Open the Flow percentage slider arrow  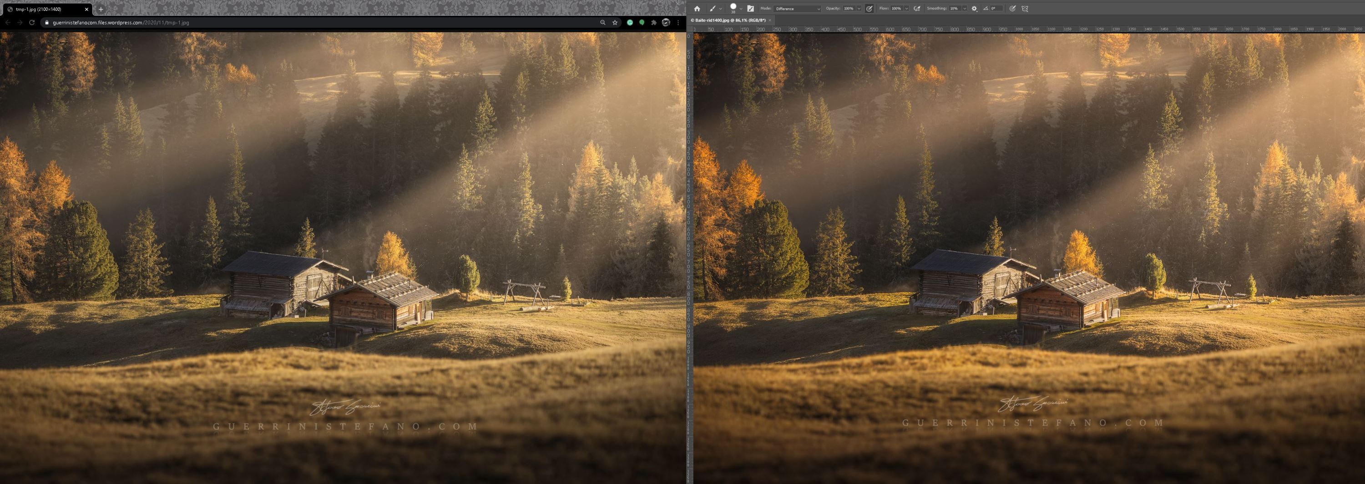[x=907, y=9]
